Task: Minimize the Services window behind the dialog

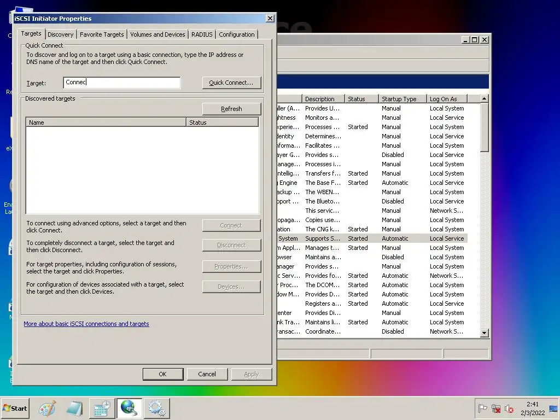Action: point(465,39)
